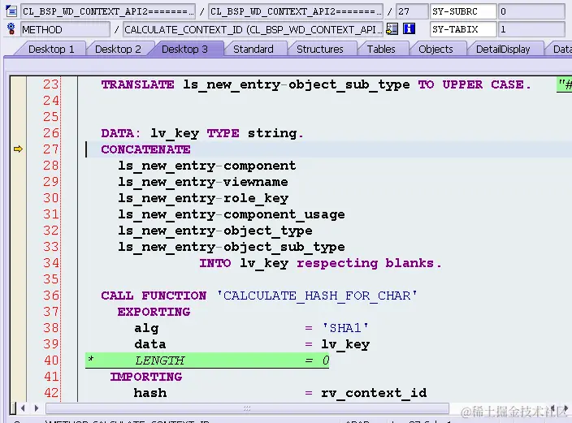This screenshot has width=572, height=423.
Task: Click the 'CALCULATE_HASH_FOR_CHAR' function name
Action: click(317, 296)
